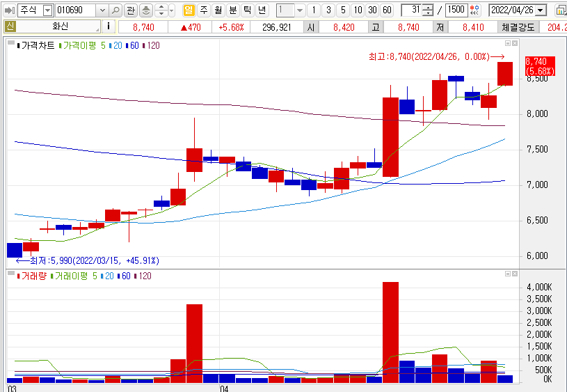This screenshot has height=392, width=567.
Task: Select the 주 weekly chart period
Action: (x=204, y=10)
